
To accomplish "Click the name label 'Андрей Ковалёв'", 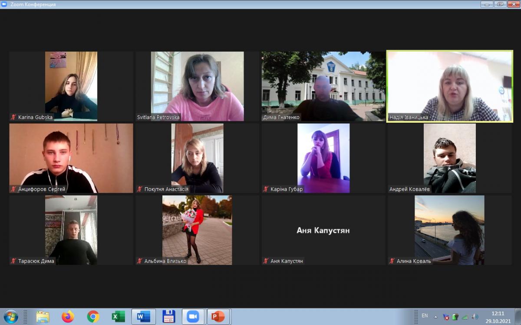I will point(410,189).
